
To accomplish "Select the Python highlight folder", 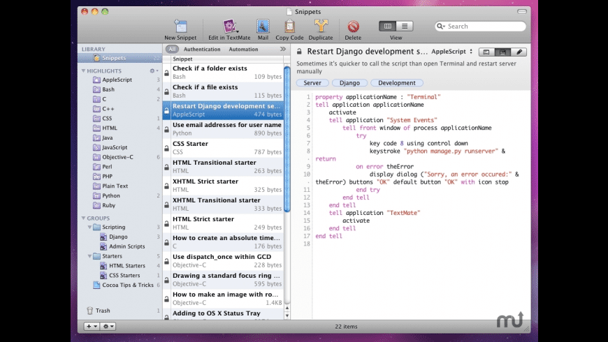I will coord(111,196).
